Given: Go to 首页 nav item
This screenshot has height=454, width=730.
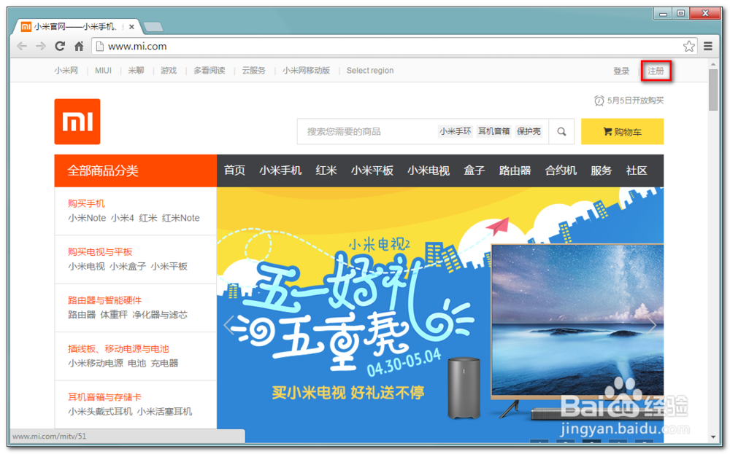Looking at the screenshot, I should pyautogui.click(x=234, y=171).
